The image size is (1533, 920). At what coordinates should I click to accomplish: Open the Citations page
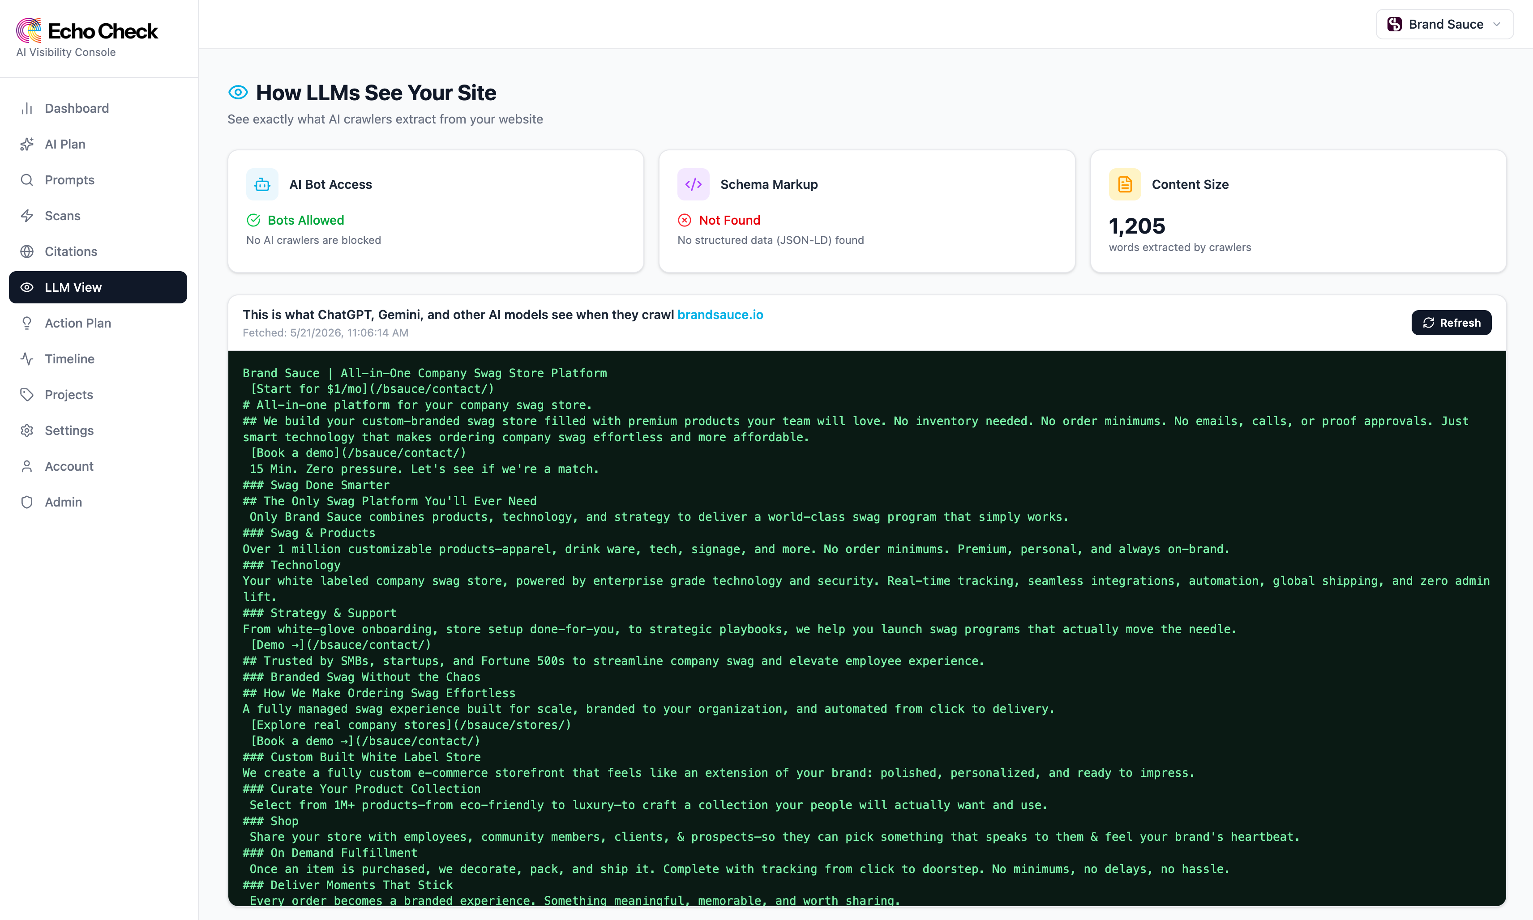[98, 251]
